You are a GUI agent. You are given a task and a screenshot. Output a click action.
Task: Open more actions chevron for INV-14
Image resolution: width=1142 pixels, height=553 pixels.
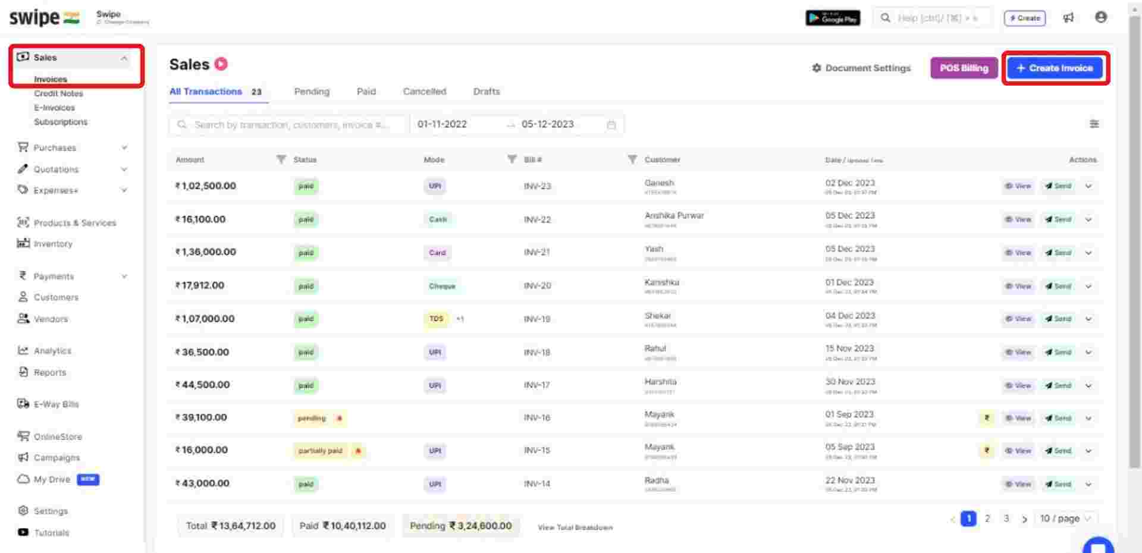tap(1088, 484)
